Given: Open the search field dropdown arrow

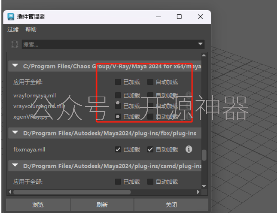Looking at the screenshot, I should click(200, 44).
